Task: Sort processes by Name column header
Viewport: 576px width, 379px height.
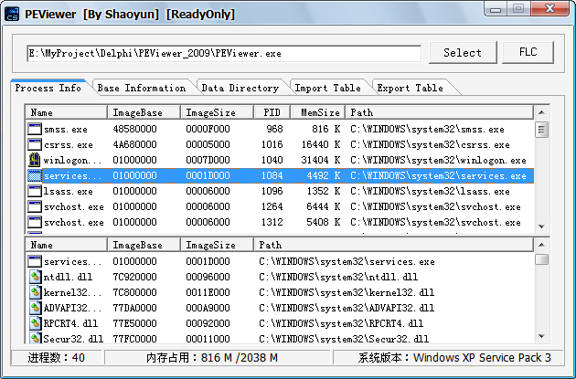Action: coord(67,112)
